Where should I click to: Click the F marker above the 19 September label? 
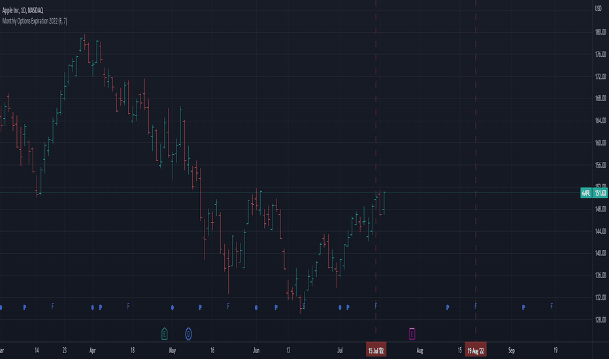[x=551, y=306]
